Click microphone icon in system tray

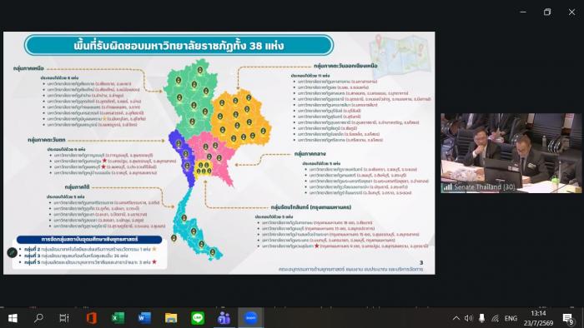[481, 318]
